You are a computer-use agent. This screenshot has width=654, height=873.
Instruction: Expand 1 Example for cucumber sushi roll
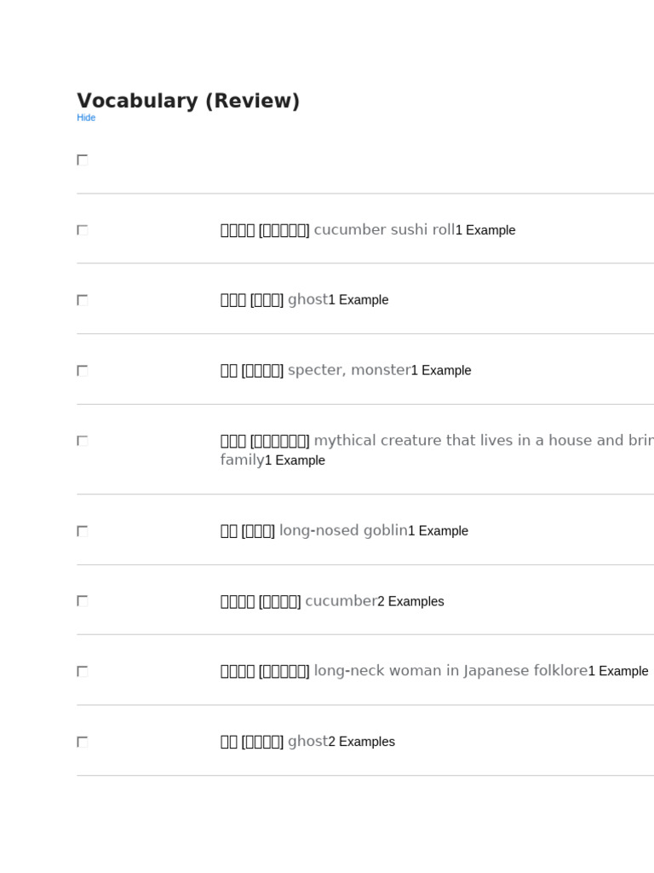pyautogui.click(x=485, y=230)
